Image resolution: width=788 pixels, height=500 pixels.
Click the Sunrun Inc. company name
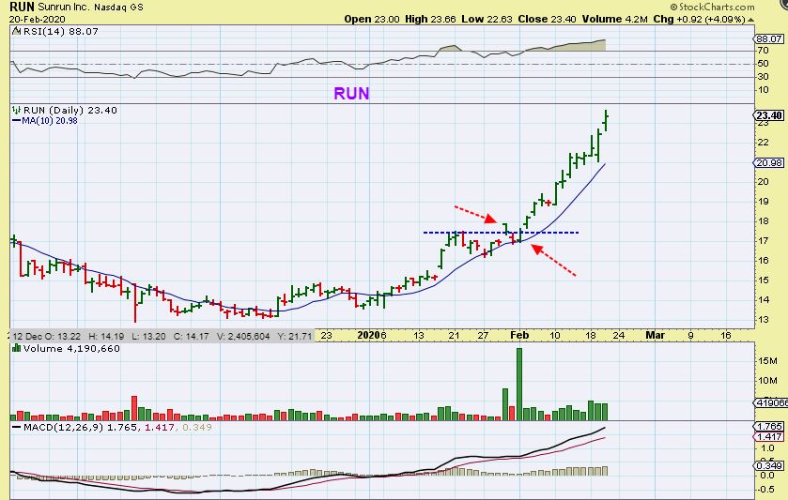(x=64, y=7)
